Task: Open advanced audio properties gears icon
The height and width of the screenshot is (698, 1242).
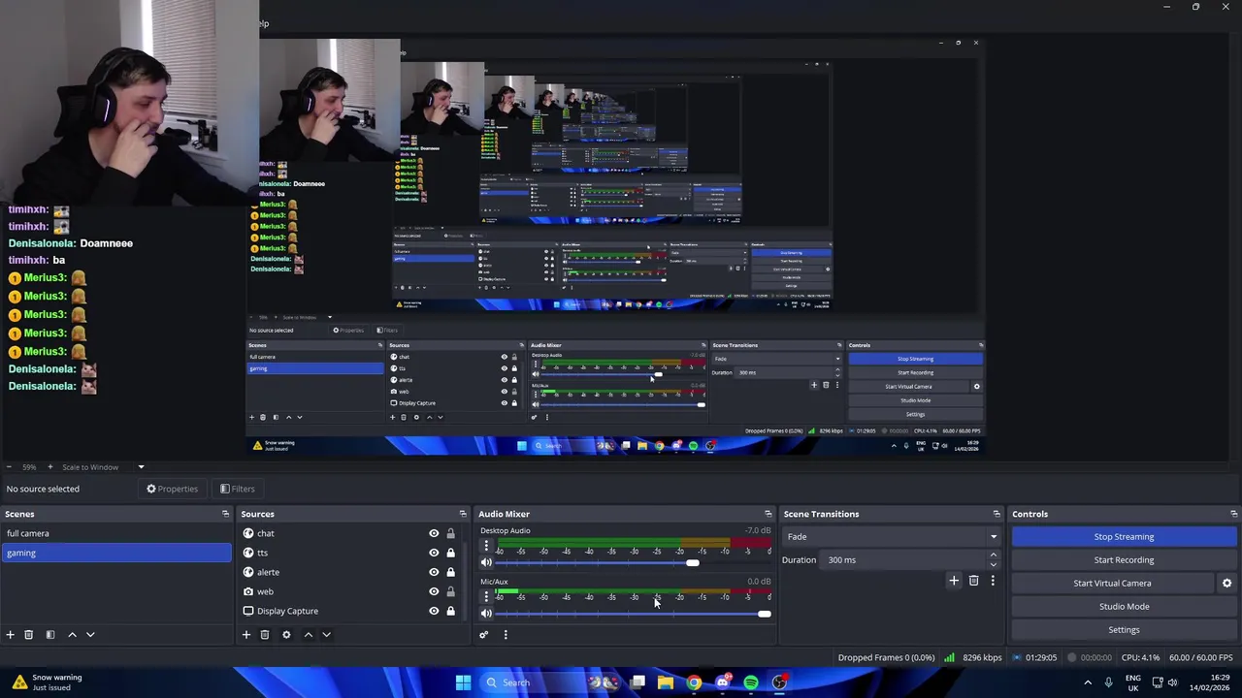Action: 484,634
